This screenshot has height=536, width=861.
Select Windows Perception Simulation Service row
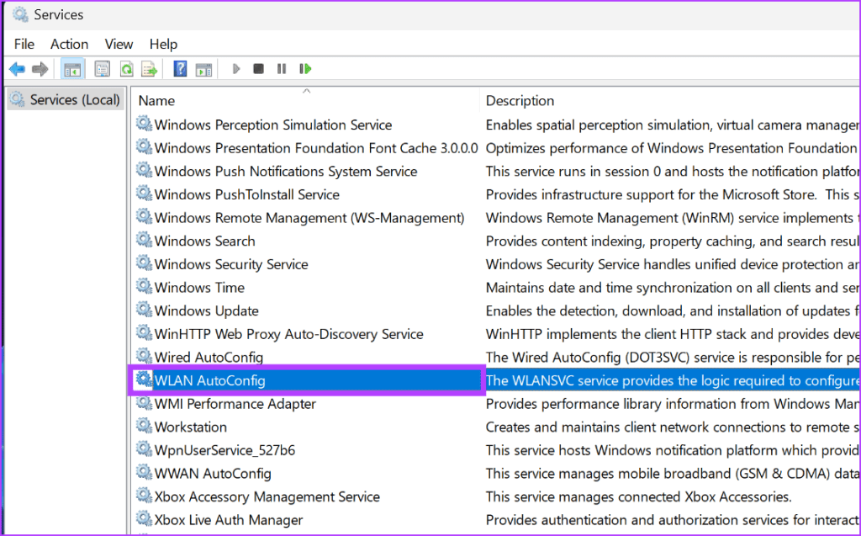[x=273, y=125]
